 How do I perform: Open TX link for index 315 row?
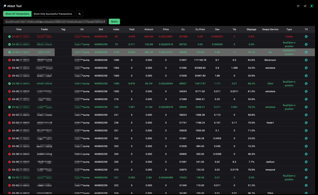pos(306,170)
